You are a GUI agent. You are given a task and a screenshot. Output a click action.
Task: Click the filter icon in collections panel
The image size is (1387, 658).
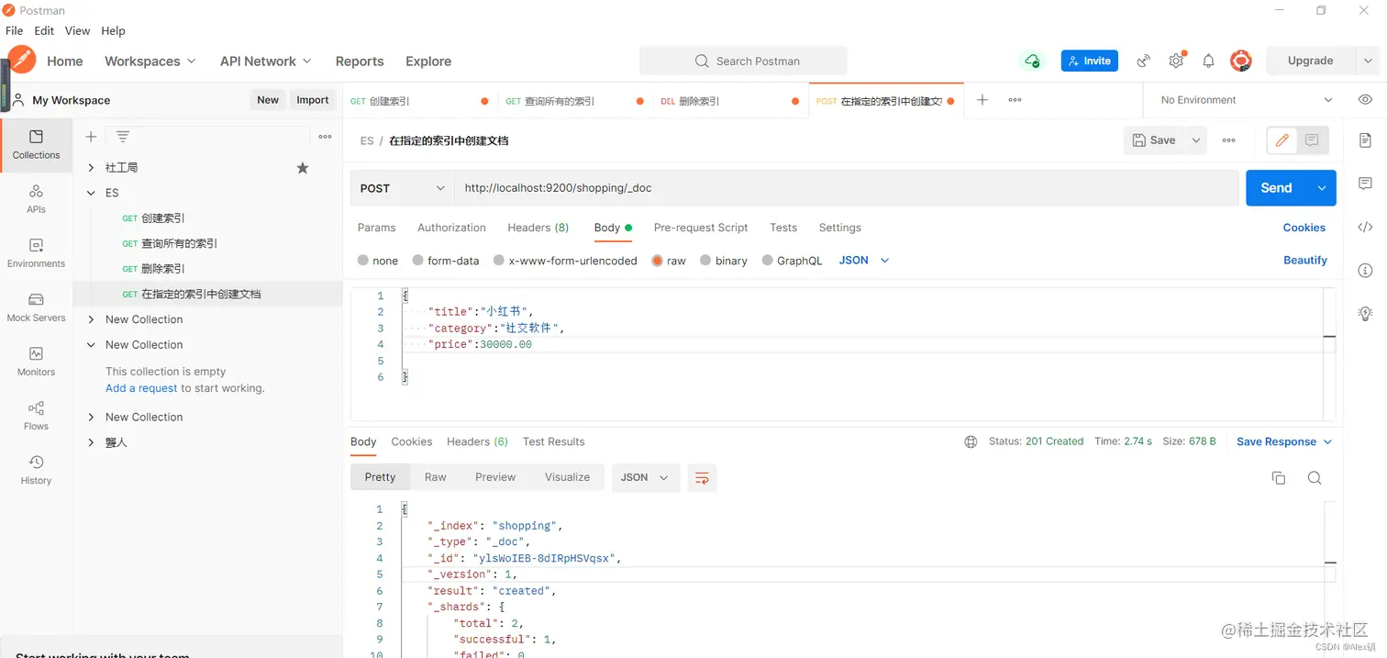pyautogui.click(x=122, y=137)
